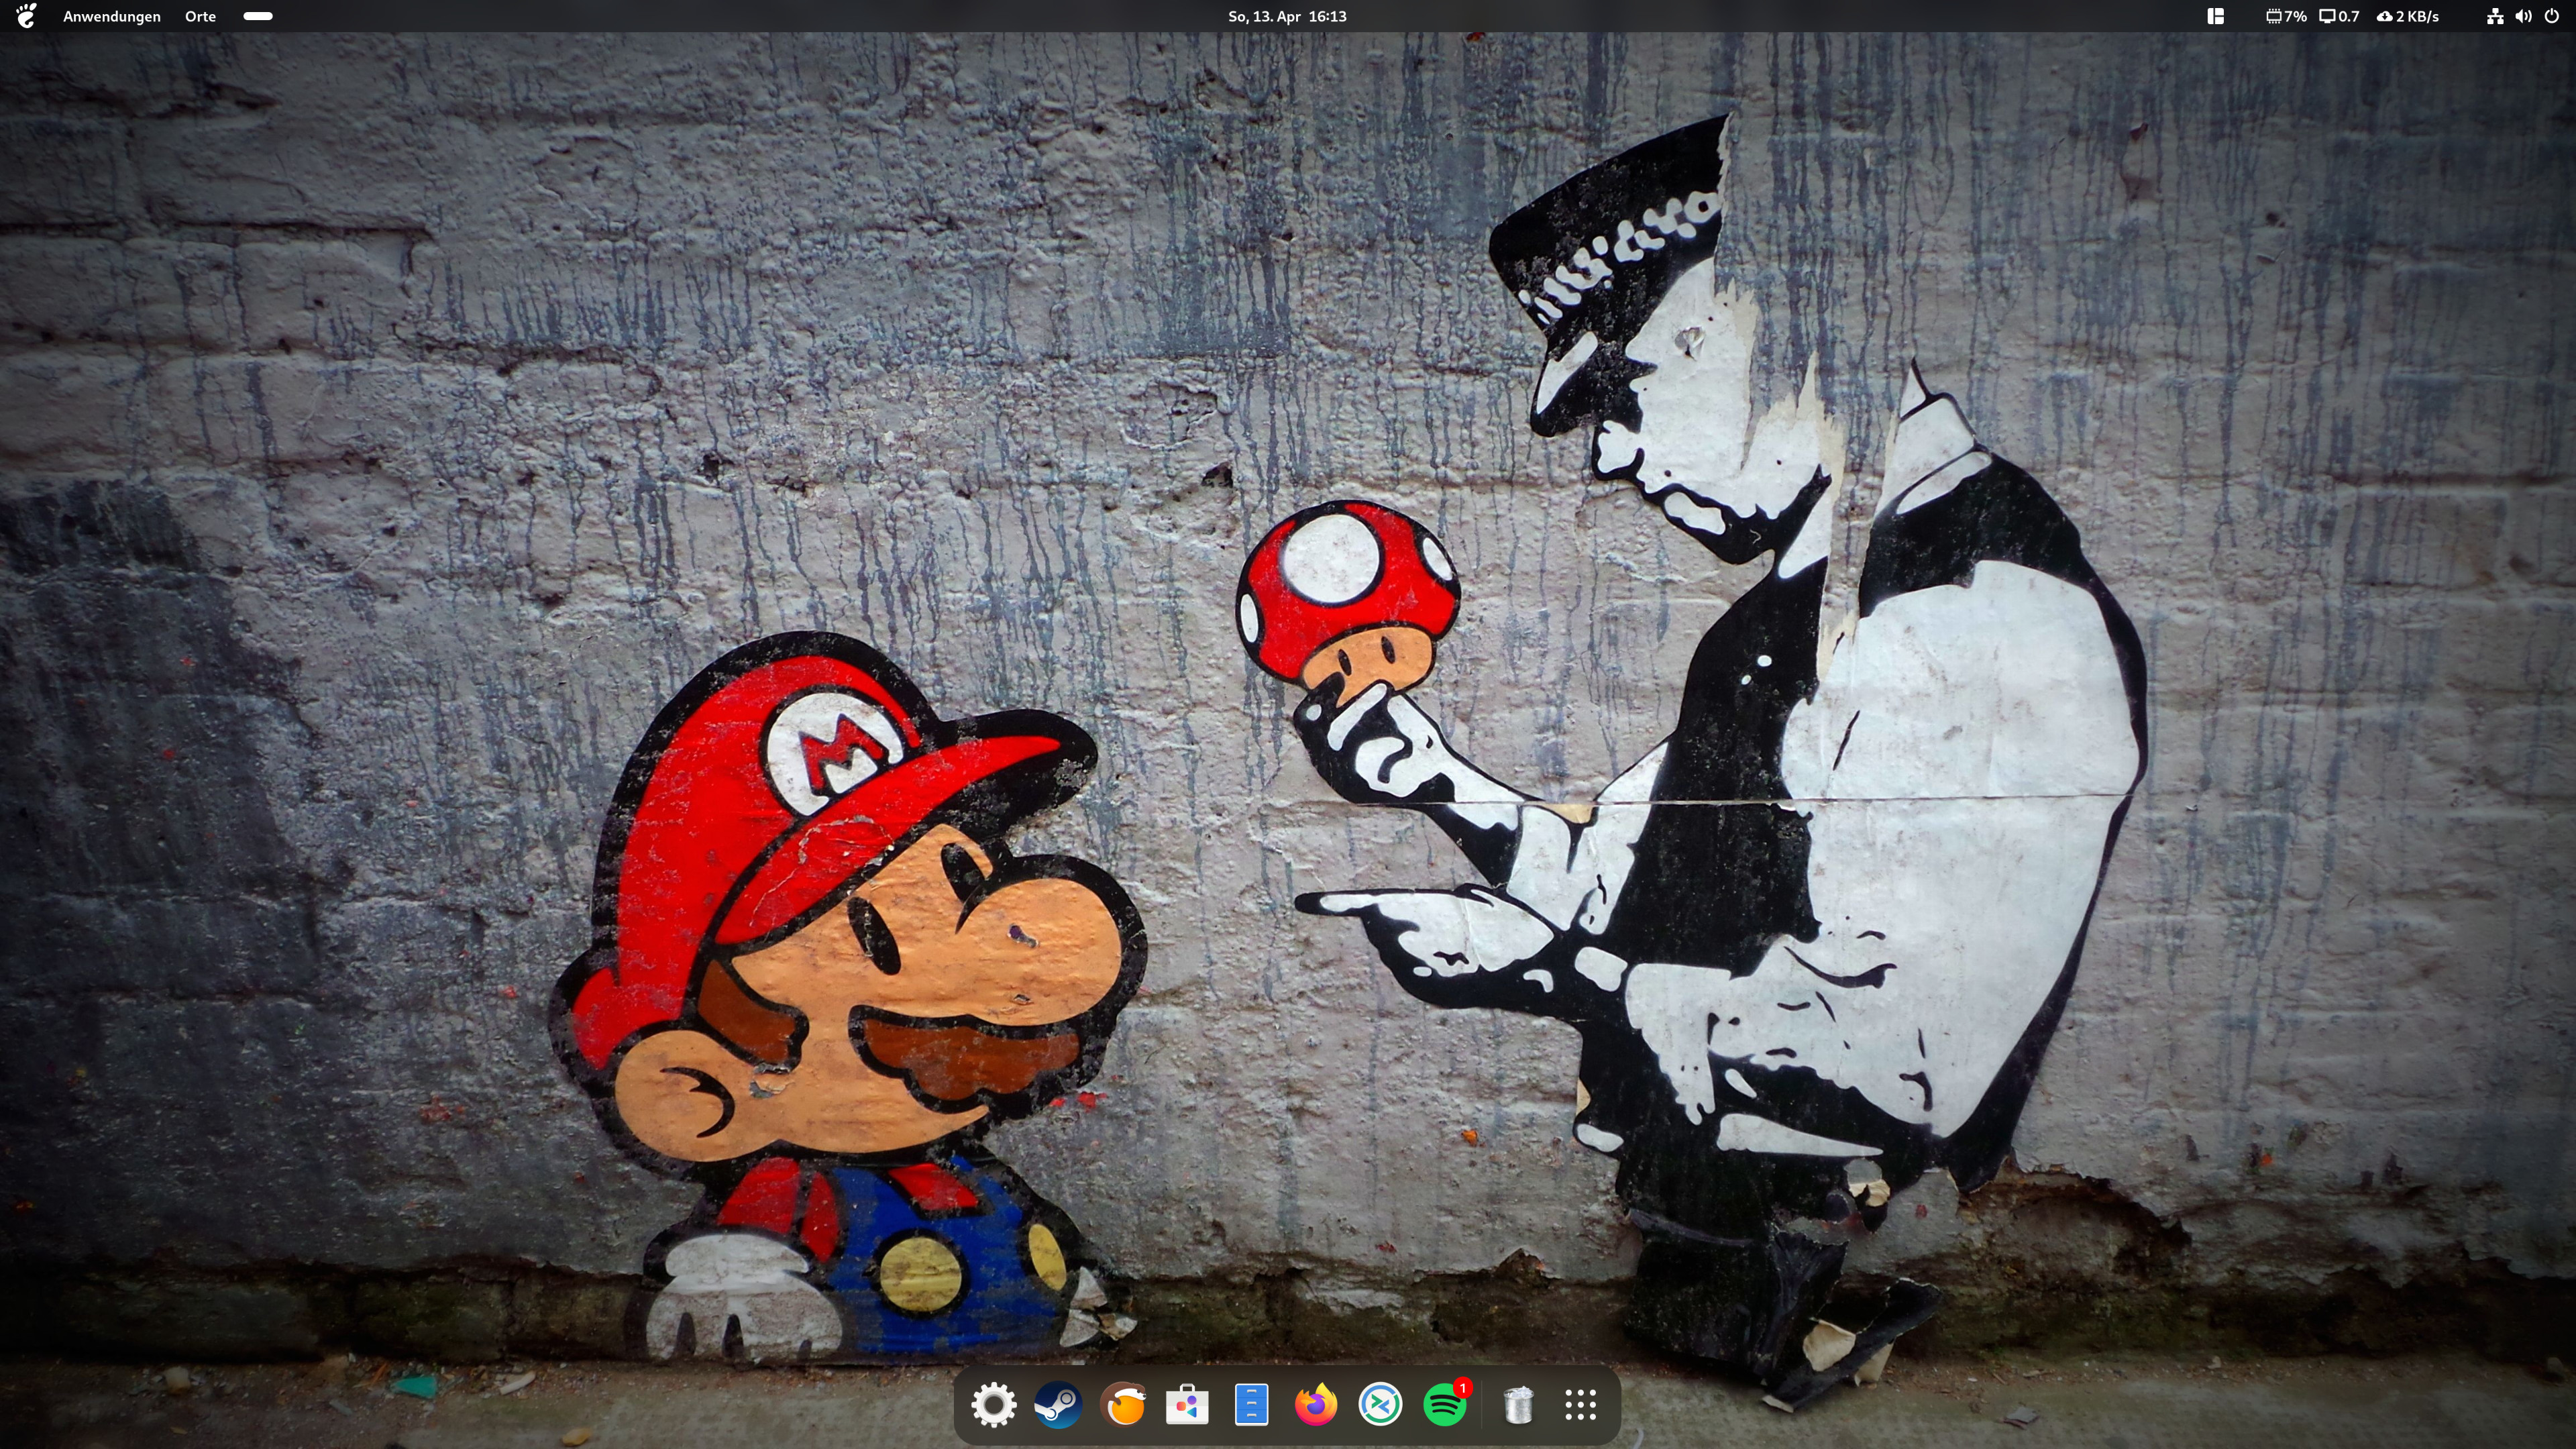
Task: Open the blue file cabinet Files app
Action: click(1251, 1405)
